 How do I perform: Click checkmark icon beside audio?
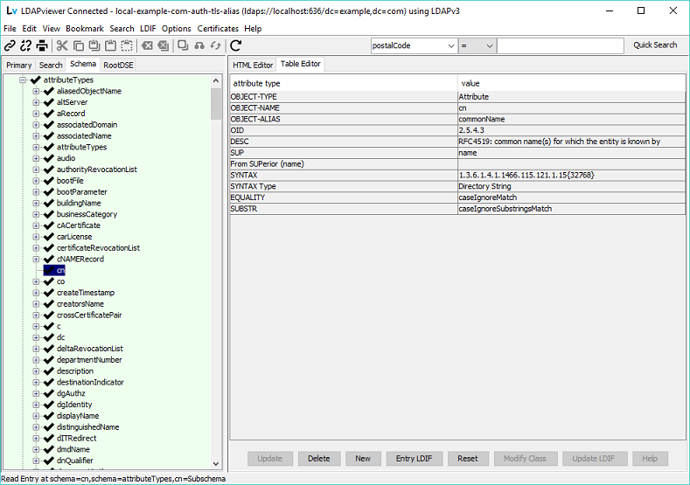coord(48,158)
